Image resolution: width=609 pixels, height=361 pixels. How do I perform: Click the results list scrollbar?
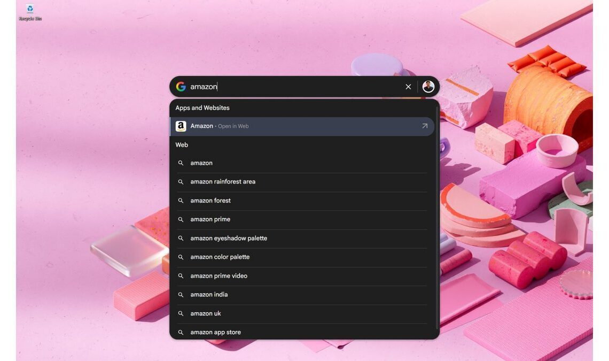(x=438, y=218)
